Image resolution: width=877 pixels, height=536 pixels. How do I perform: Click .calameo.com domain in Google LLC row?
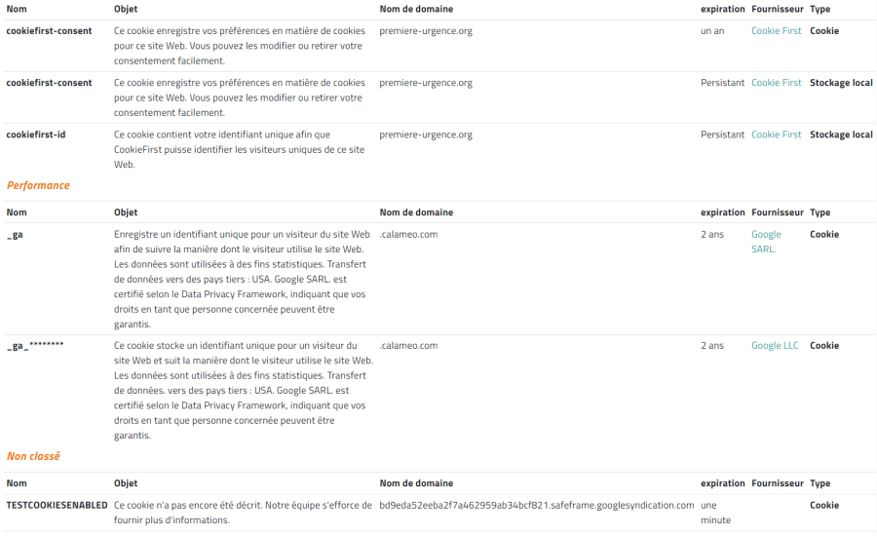[408, 346]
